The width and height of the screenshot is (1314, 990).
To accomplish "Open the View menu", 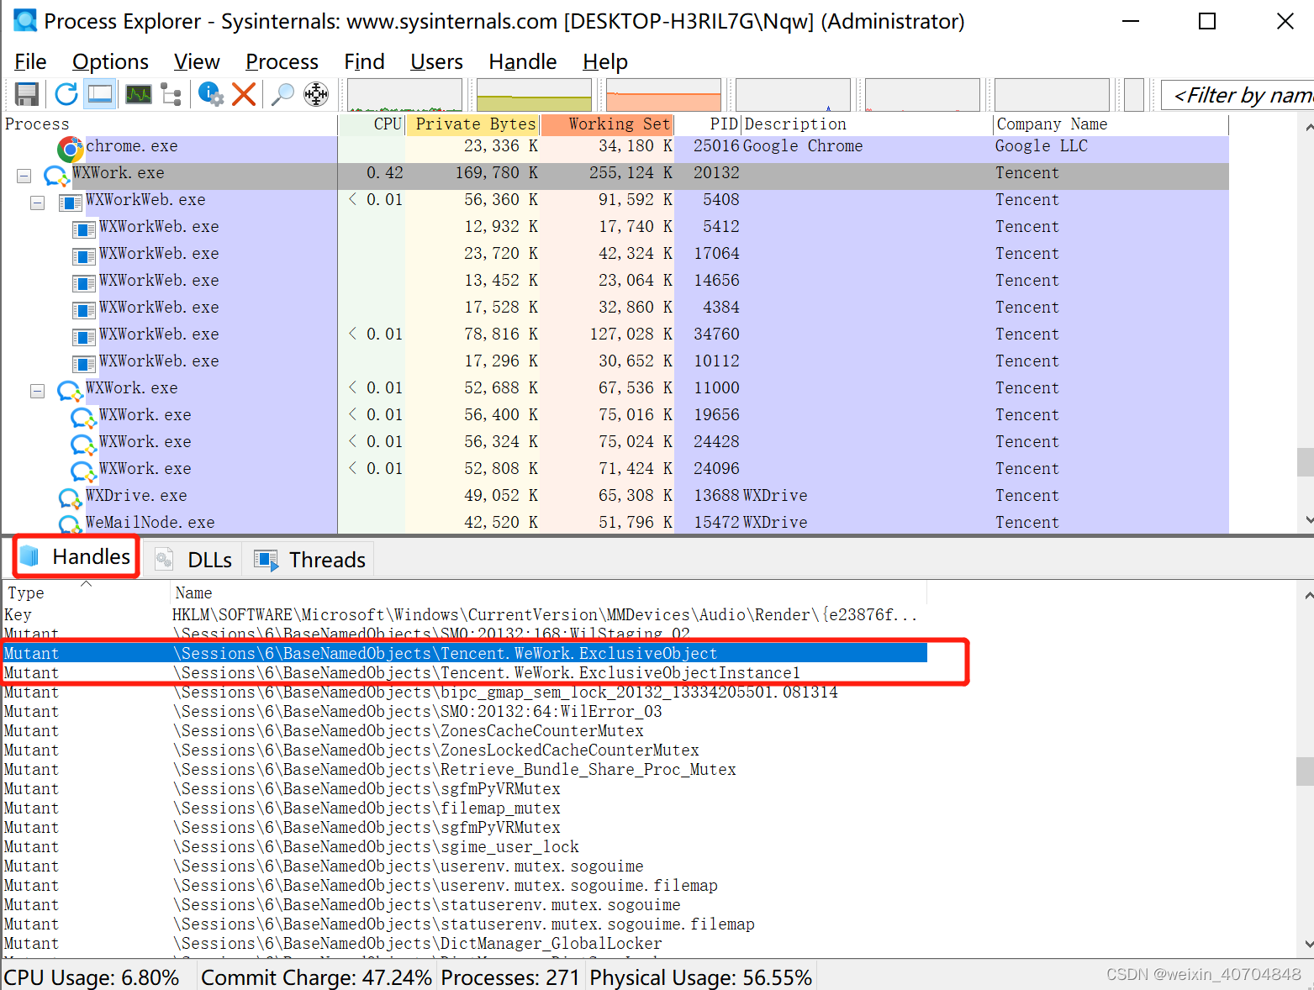I will [x=197, y=62].
